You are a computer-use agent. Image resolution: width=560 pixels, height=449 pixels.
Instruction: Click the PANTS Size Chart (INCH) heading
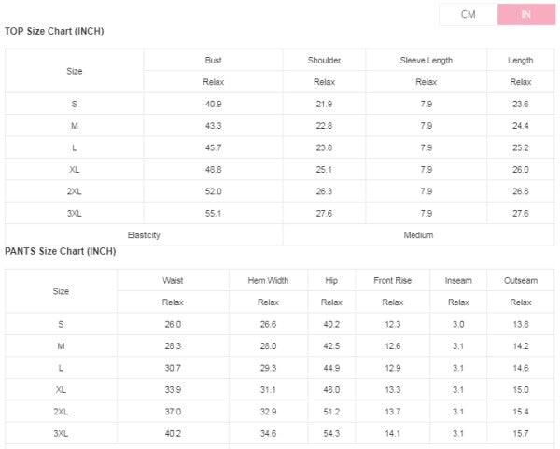(60, 252)
